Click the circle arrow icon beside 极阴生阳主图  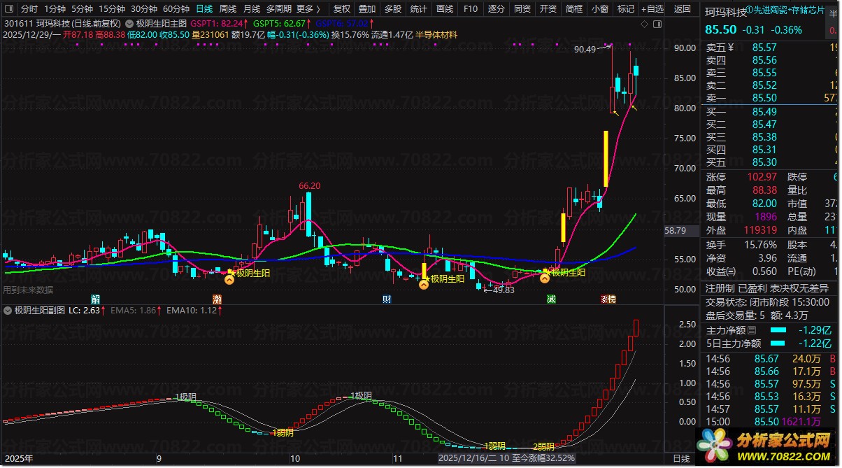point(130,22)
